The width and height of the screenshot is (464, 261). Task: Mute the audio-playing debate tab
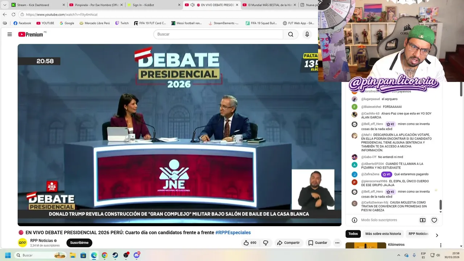(192, 5)
